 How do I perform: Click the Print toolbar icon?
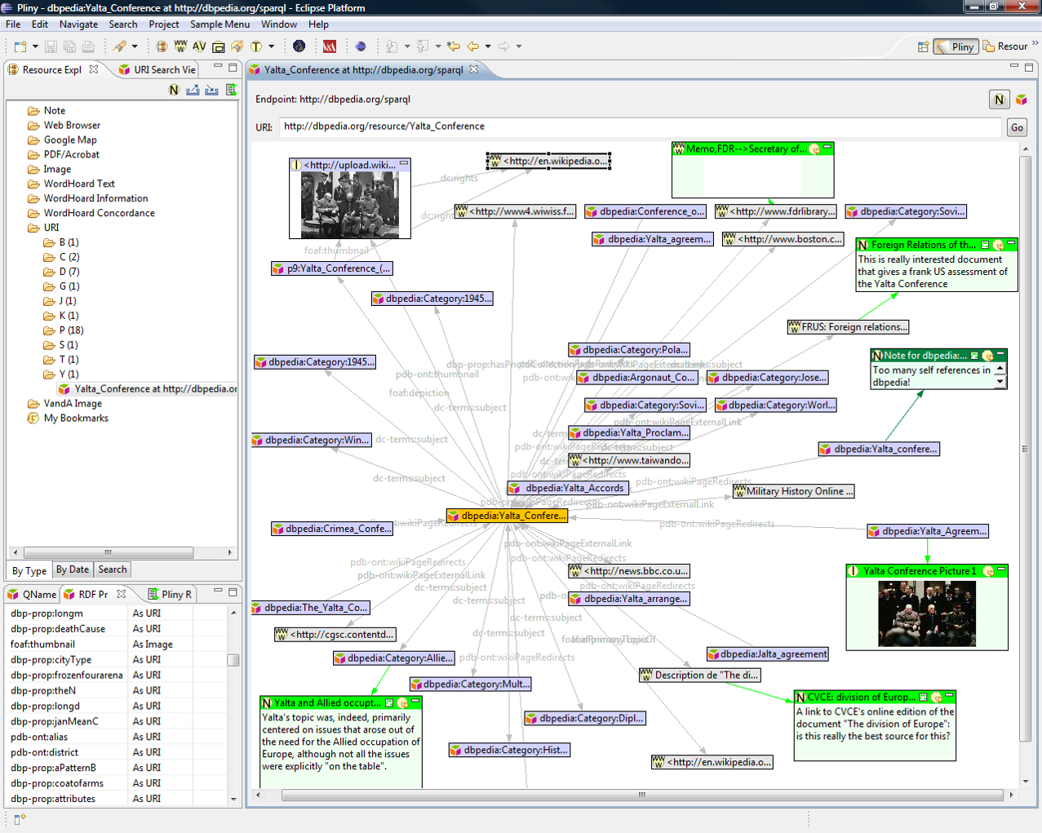(88, 47)
